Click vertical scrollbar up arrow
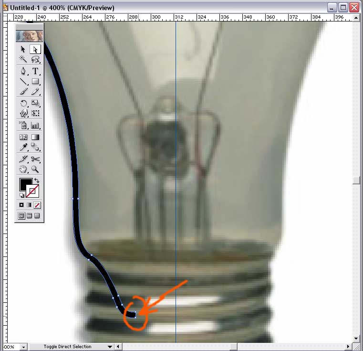 pos(356,18)
